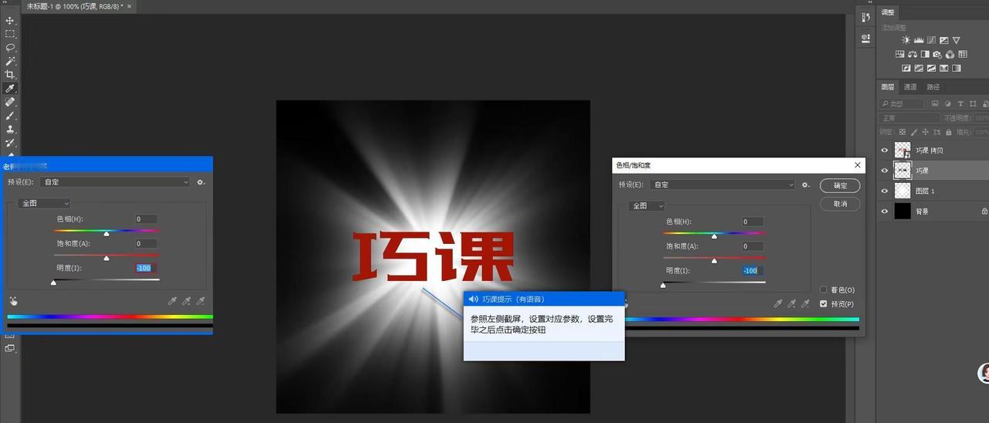Lock transparent pixels icon in Layers
989x423 pixels.
(902, 132)
